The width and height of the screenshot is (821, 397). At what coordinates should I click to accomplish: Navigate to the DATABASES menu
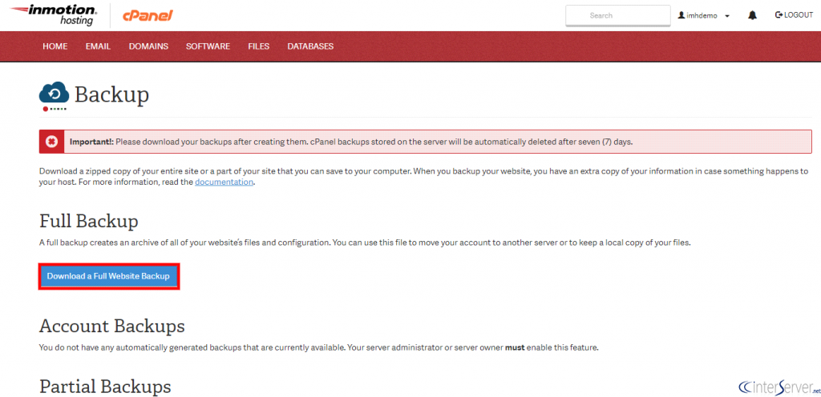(x=310, y=46)
